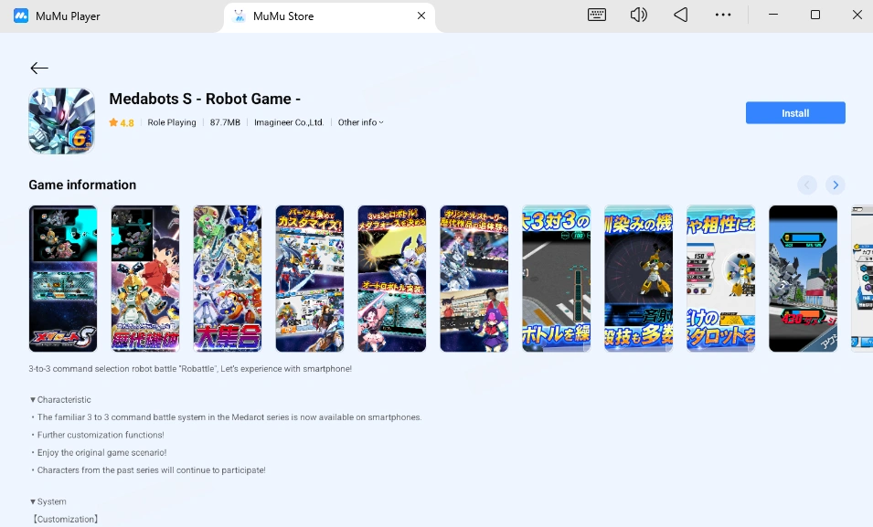Click the back triangle icon in title bar

[680, 15]
